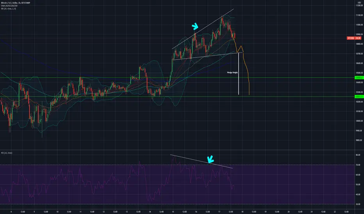Click the 70.00 RSI overbought axis label
Screen dimensions: 364x214
358,165
